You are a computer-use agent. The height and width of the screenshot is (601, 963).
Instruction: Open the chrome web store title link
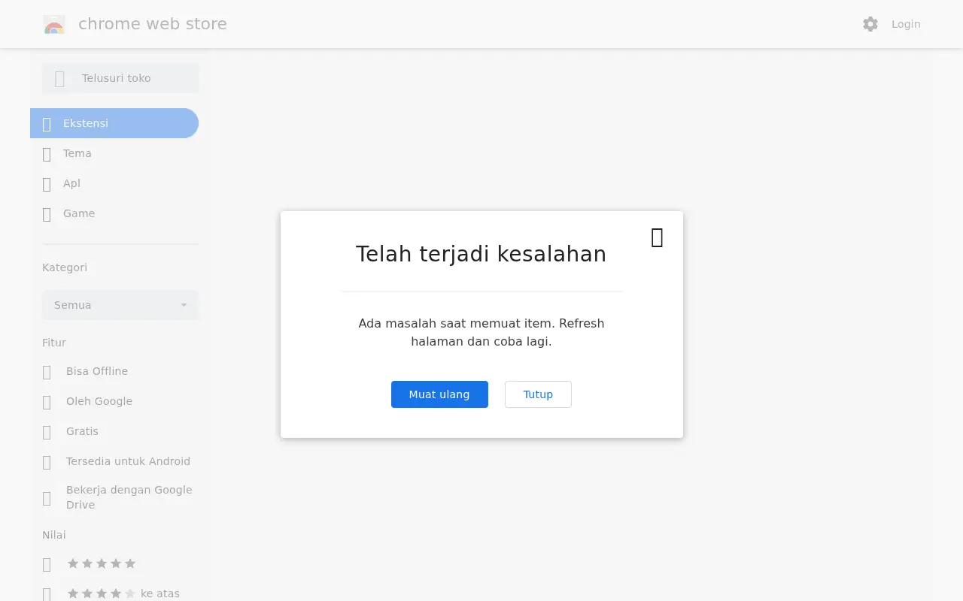pyautogui.click(x=153, y=24)
